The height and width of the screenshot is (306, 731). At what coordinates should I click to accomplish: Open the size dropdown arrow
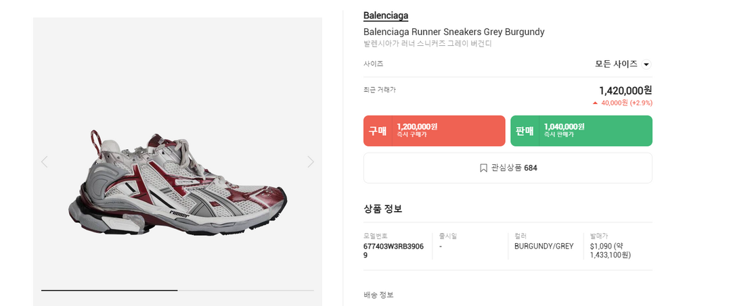click(646, 64)
